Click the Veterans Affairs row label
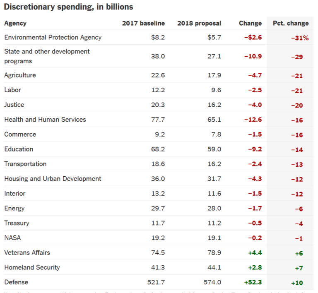 pyautogui.click(x=27, y=253)
